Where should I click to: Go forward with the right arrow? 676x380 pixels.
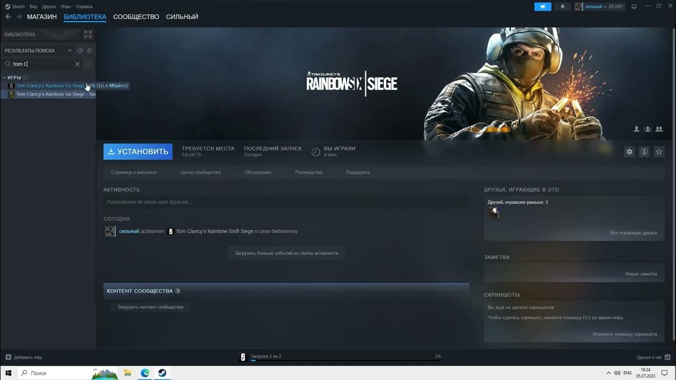(x=20, y=17)
